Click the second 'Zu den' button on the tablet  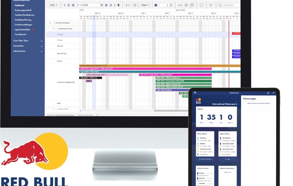click(x=227, y=159)
